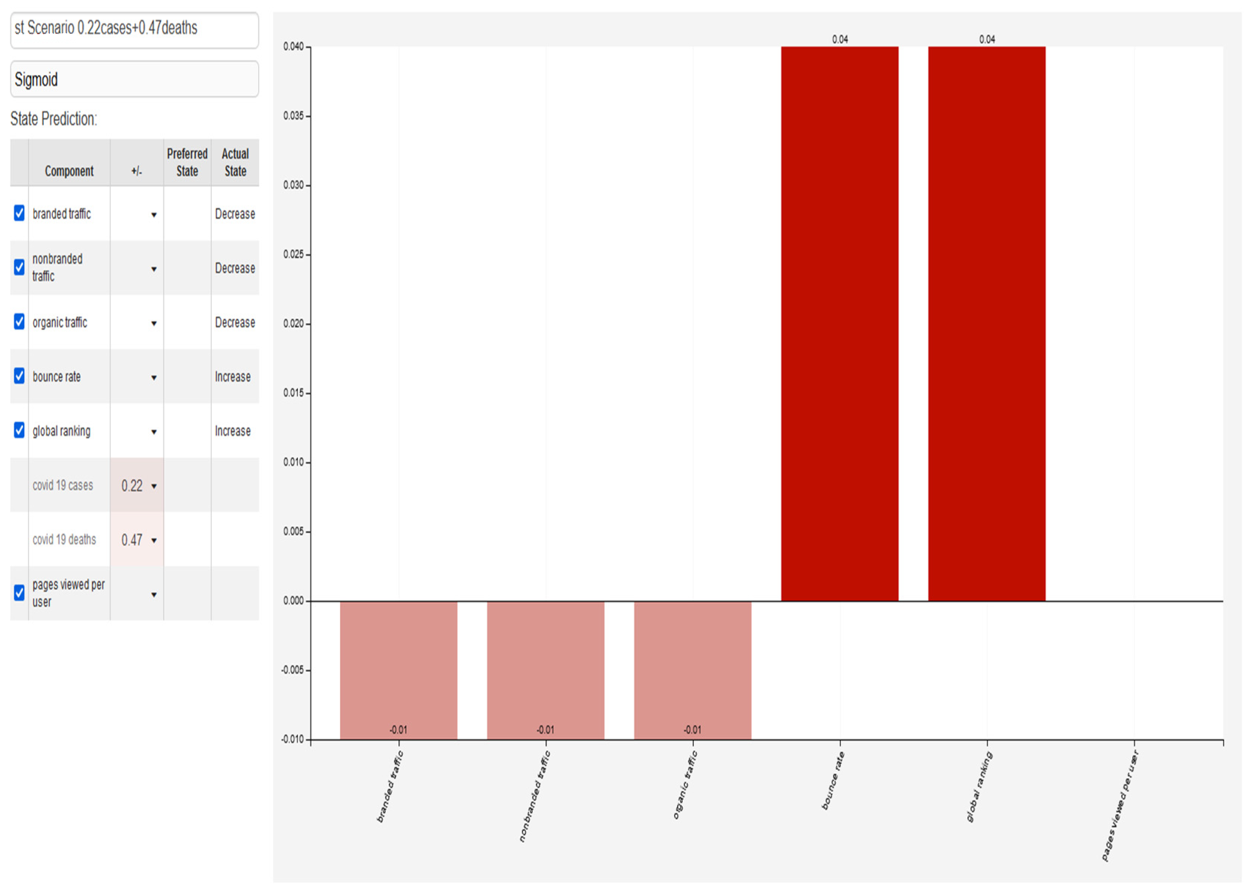
Task: Toggle the global ranking checkbox
Action: [x=19, y=430]
